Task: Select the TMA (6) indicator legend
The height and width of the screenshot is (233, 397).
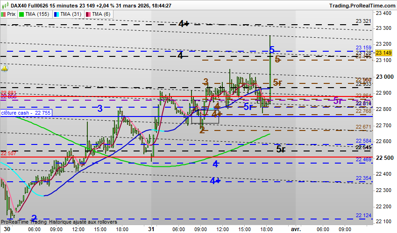Action: coord(98,14)
